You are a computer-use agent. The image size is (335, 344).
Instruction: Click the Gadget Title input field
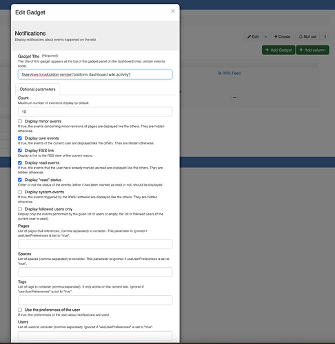[95, 74]
